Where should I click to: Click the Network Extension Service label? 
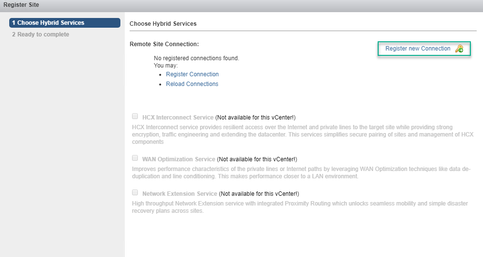[180, 193]
